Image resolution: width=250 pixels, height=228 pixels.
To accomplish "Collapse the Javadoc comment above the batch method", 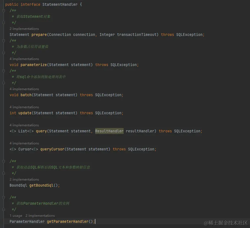I will (4, 71).
